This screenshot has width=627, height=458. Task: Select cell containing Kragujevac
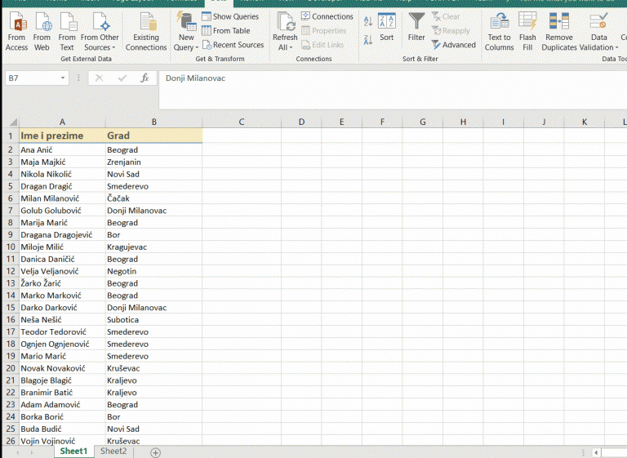[154, 247]
